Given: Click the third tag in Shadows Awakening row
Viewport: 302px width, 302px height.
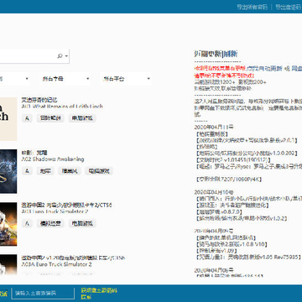Looking at the screenshot, I should [70, 171].
